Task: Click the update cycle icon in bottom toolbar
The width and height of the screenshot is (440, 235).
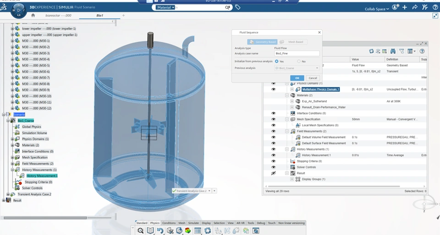Action: 208,230
